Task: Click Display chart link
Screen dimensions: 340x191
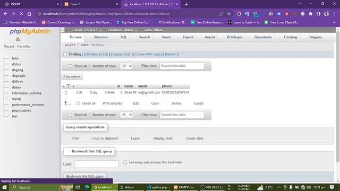Action: point(163,138)
